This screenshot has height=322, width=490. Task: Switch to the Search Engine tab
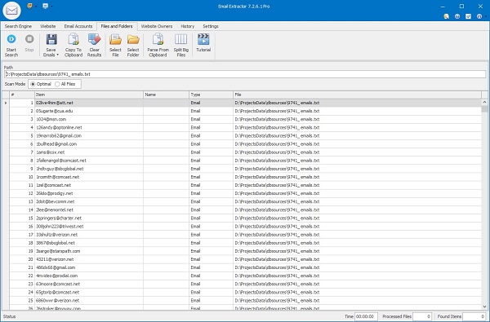(x=18, y=26)
